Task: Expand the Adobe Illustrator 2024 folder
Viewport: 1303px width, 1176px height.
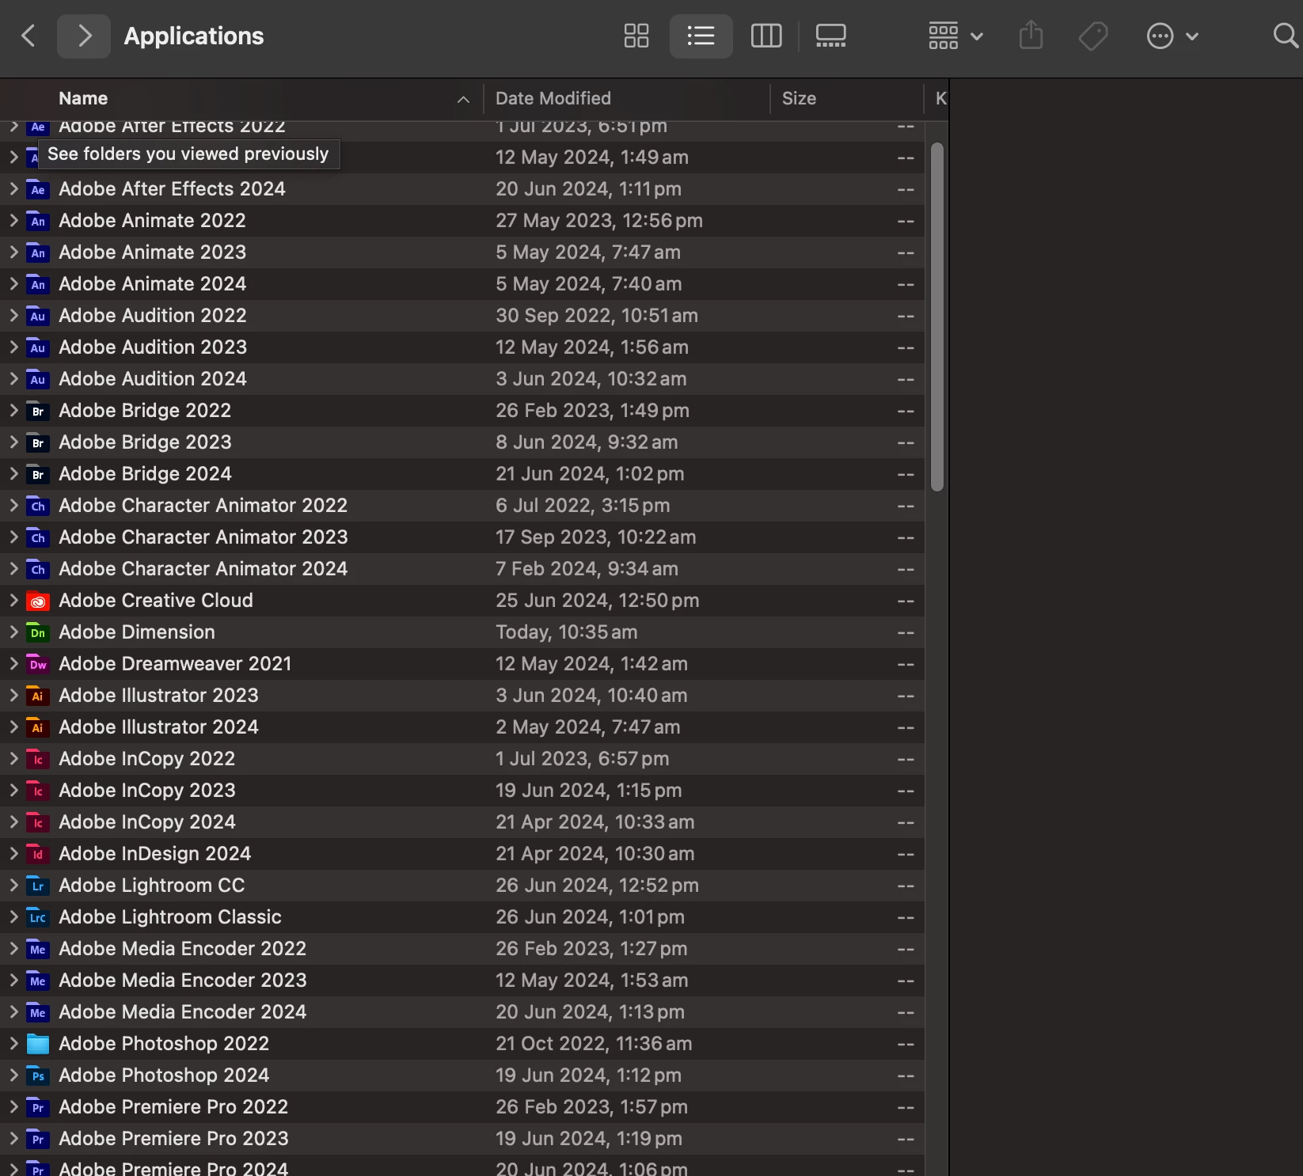Action: (13, 727)
